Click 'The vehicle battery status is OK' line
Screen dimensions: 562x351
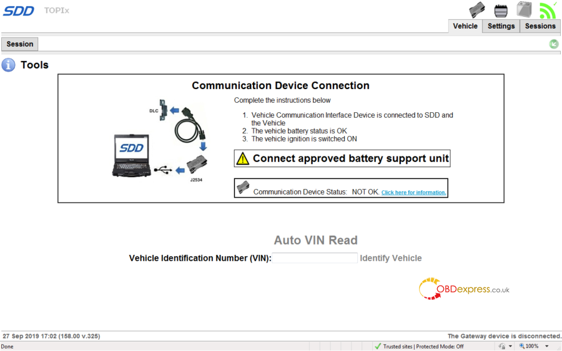tap(299, 131)
